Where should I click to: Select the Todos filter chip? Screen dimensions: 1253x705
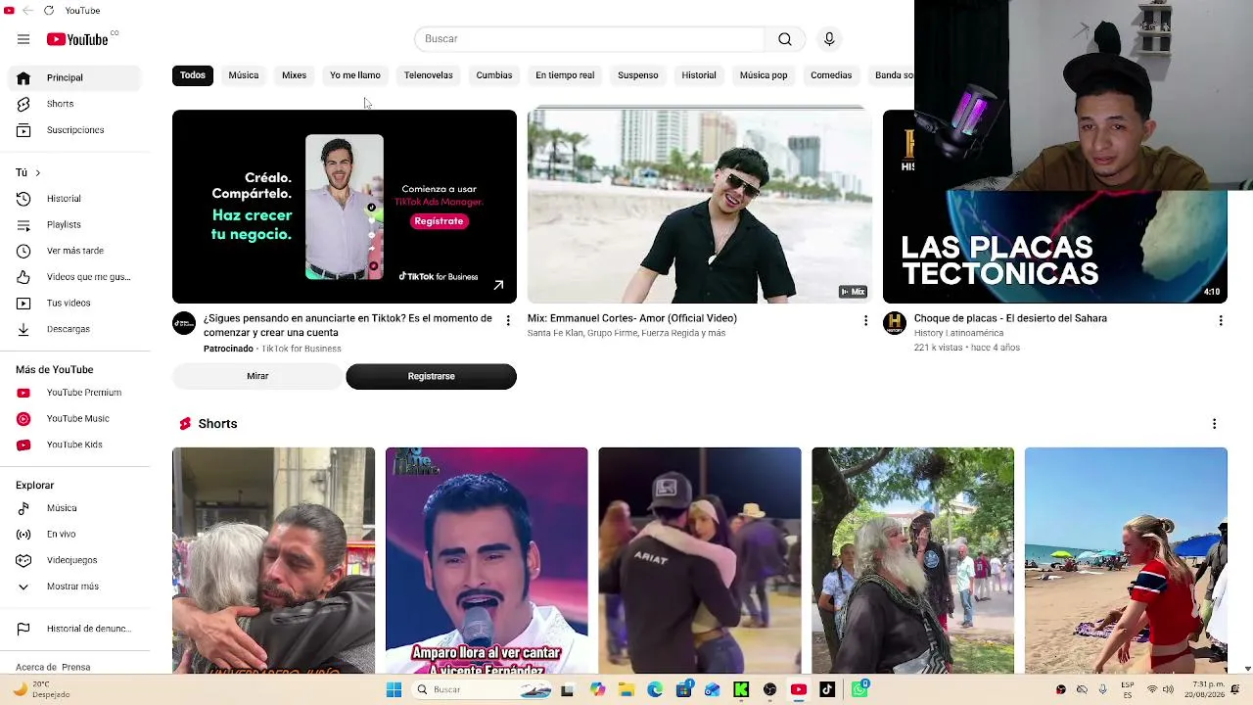[x=193, y=75]
